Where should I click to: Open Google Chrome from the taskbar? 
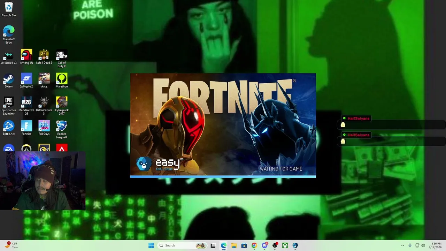pos(254,245)
